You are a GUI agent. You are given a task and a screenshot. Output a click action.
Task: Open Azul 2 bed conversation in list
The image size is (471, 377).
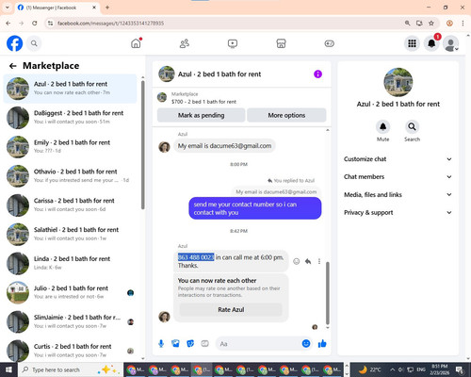pyautogui.click(x=70, y=89)
